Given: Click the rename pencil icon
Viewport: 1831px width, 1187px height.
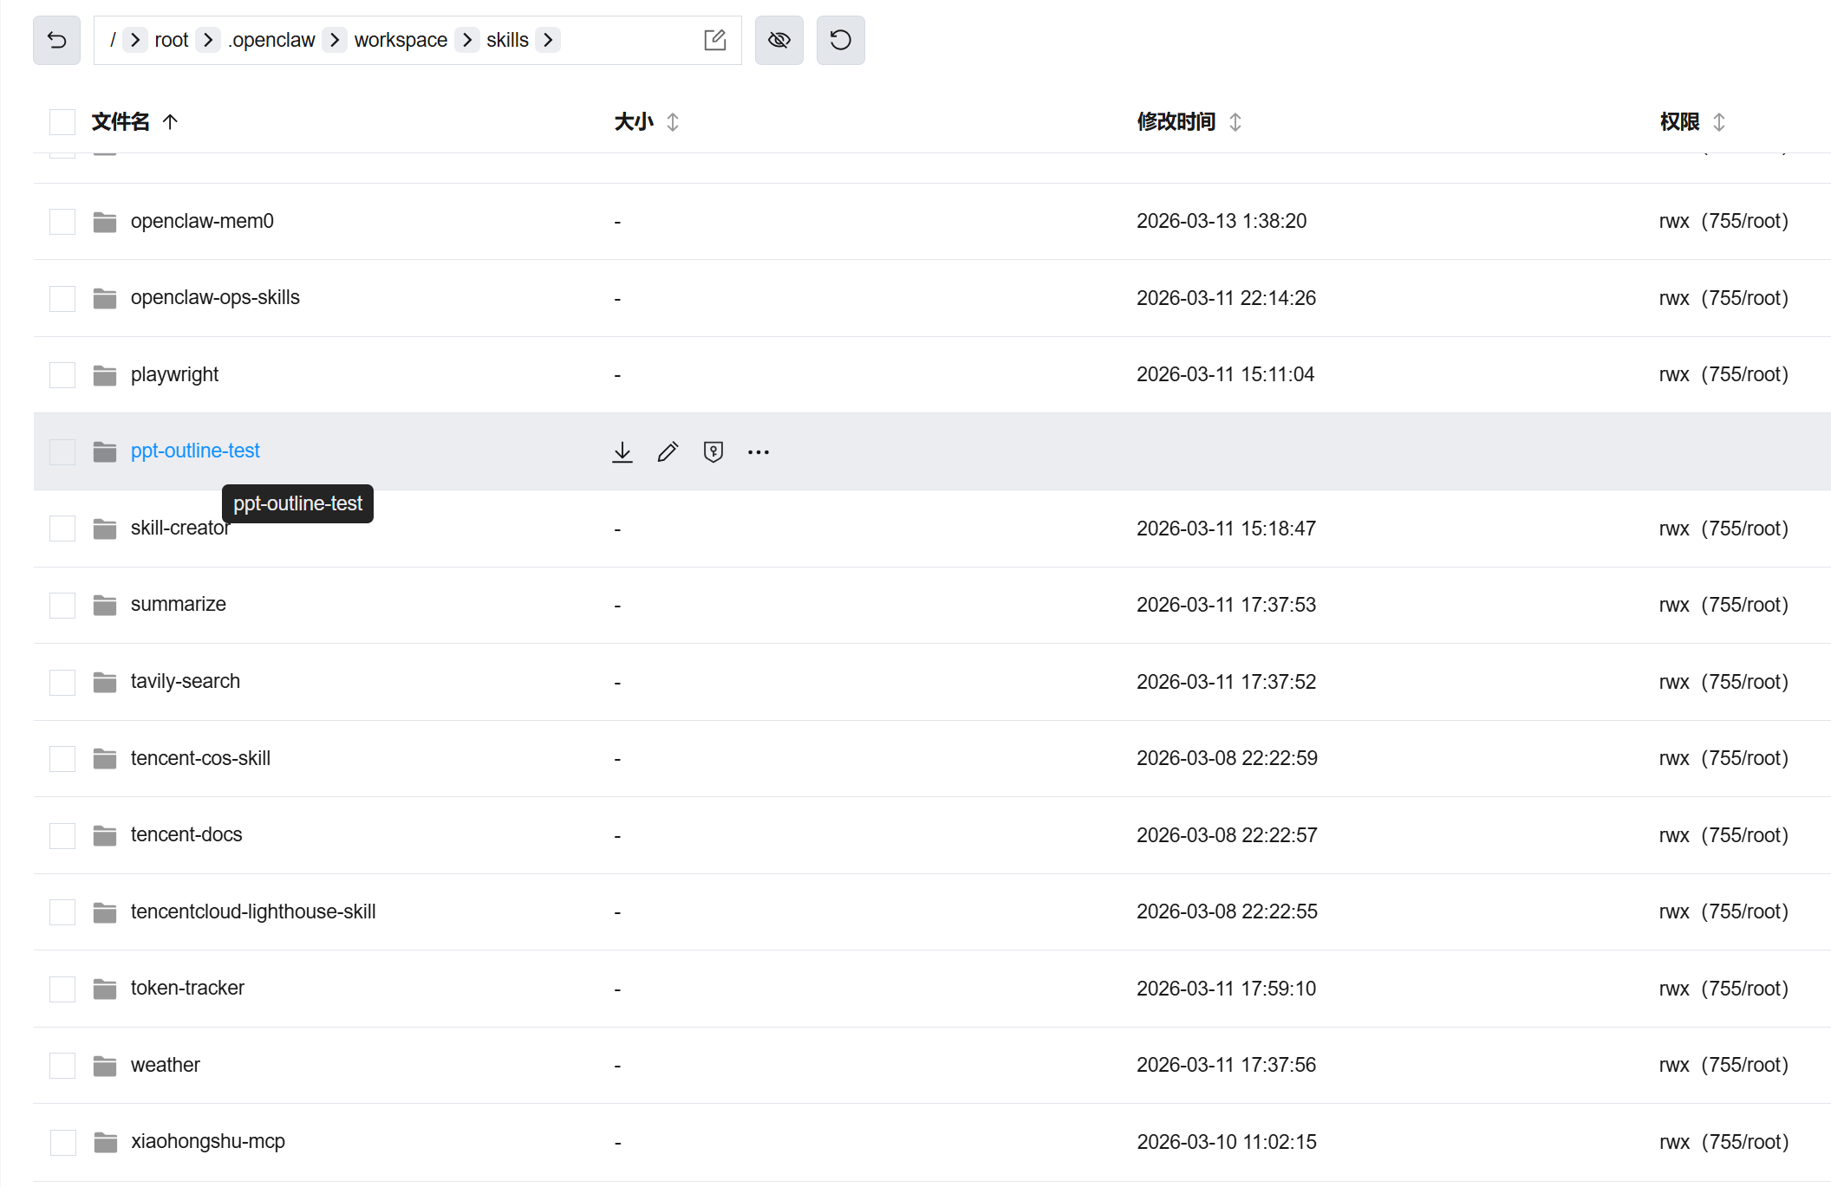Looking at the screenshot, I should (x=668, y=452).
